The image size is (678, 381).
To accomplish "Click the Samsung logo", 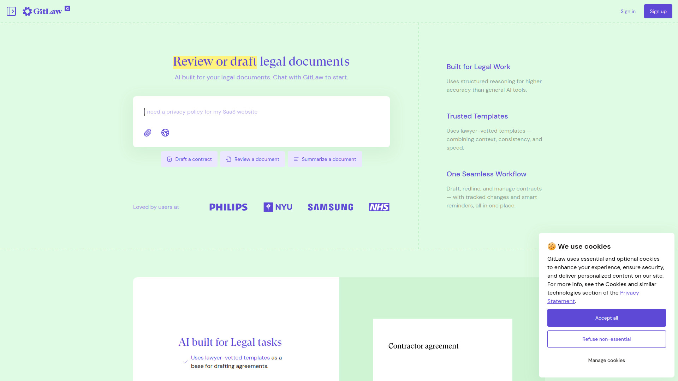I will [x=331, y=207].
